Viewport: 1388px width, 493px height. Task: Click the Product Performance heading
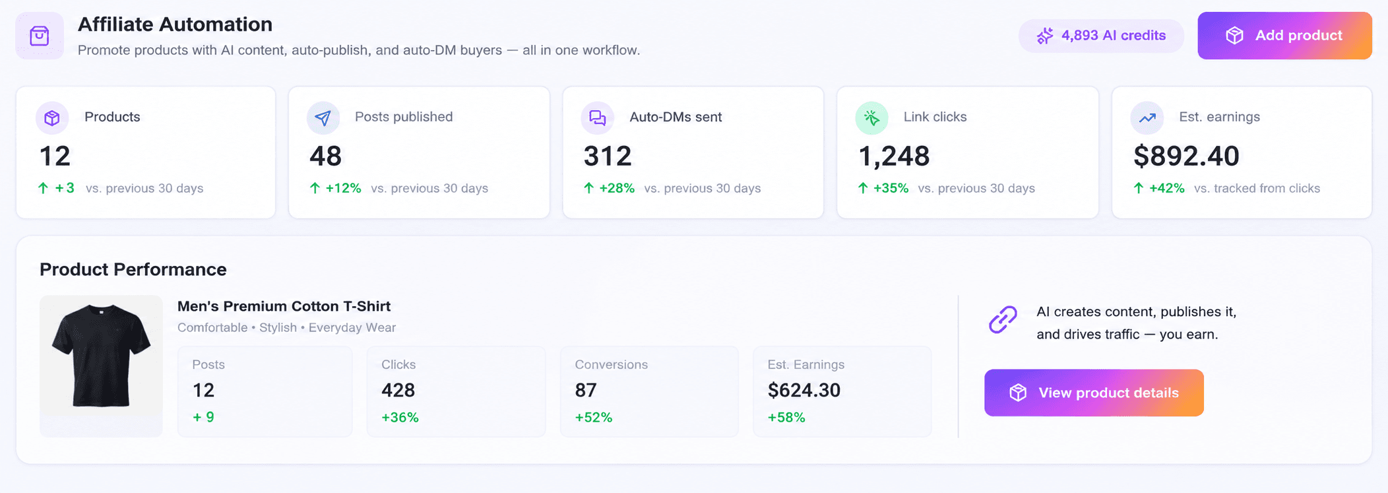pyautogui.click(x=133, y=269)
